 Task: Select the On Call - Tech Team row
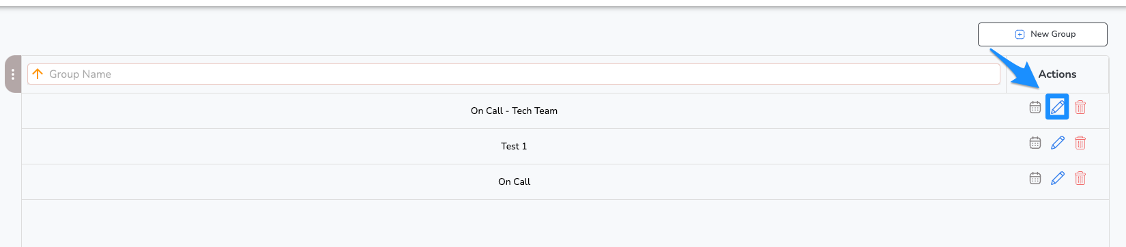pyautogui.click(x=565, y=111)
